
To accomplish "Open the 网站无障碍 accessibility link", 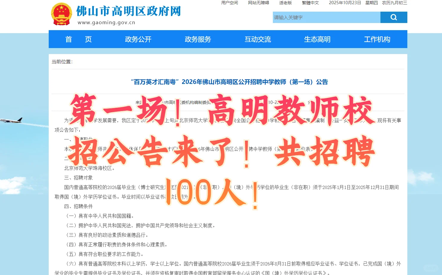I will click(x=259, y=3).
